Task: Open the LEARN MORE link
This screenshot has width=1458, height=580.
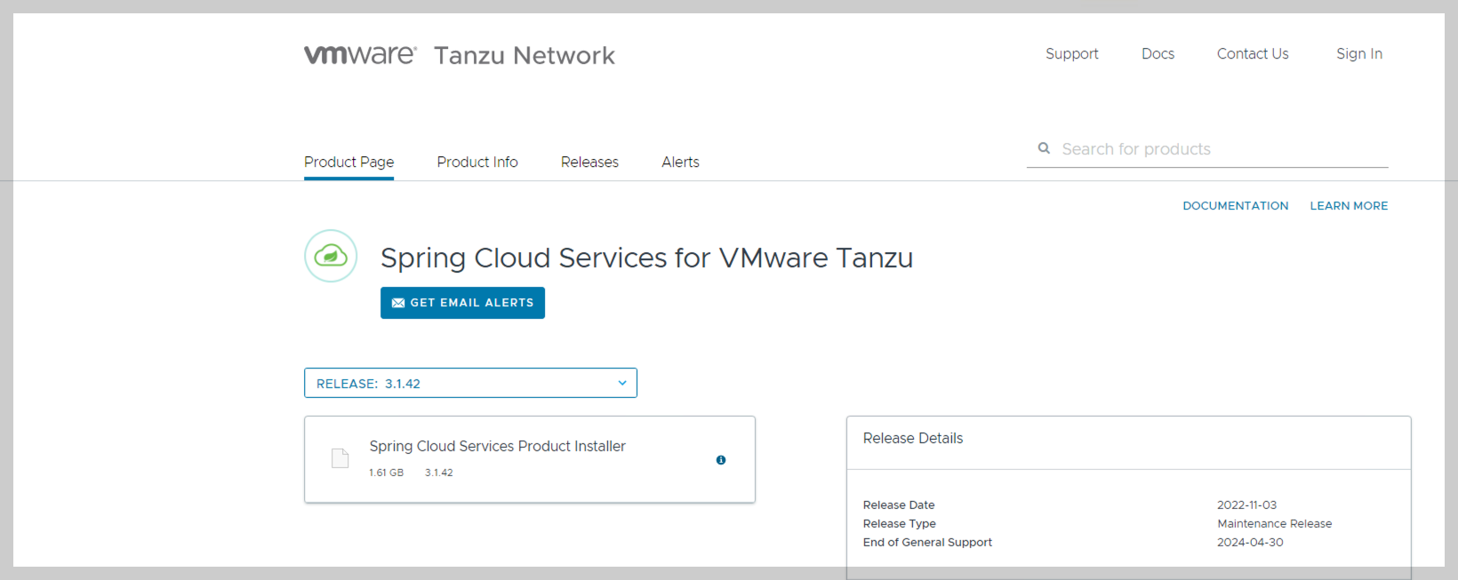Action: click(1349, 205)
